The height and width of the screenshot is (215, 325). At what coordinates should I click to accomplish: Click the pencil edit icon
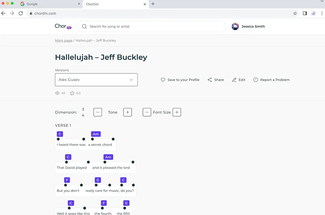(234, 80)
